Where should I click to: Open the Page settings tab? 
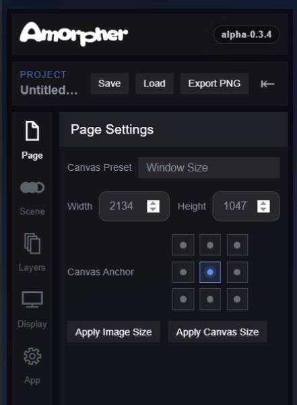coord(32,141)
